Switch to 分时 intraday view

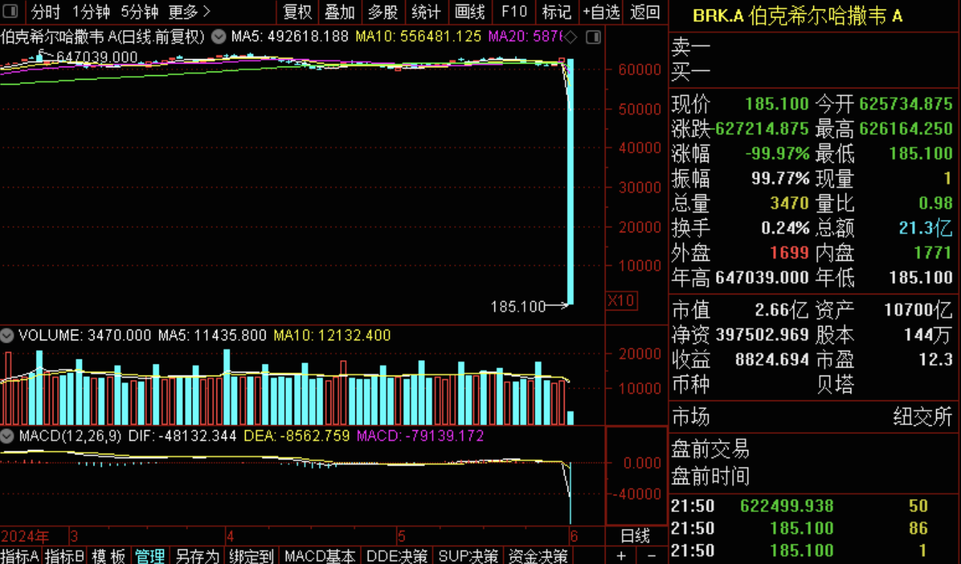tap(46, 12)
